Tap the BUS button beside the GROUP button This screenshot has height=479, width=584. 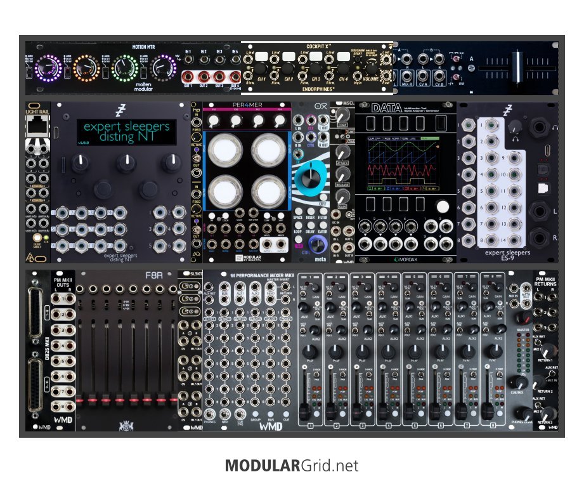pyautogui.click(x=271, y=414)
